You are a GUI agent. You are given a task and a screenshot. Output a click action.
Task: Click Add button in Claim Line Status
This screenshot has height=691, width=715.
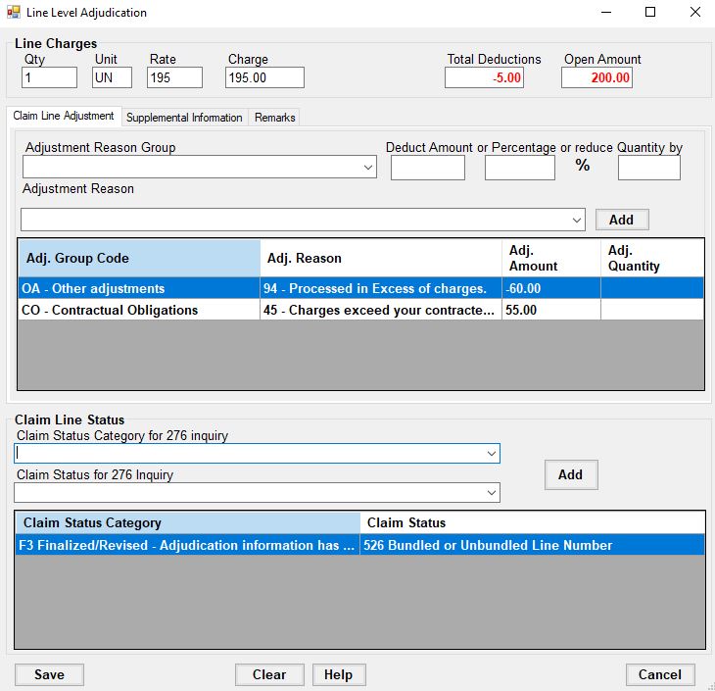[x=570, y=474]
